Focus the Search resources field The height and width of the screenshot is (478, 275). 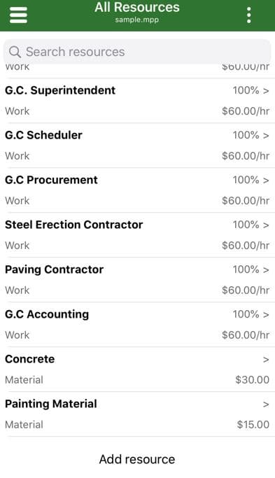(x=137, y=52)
